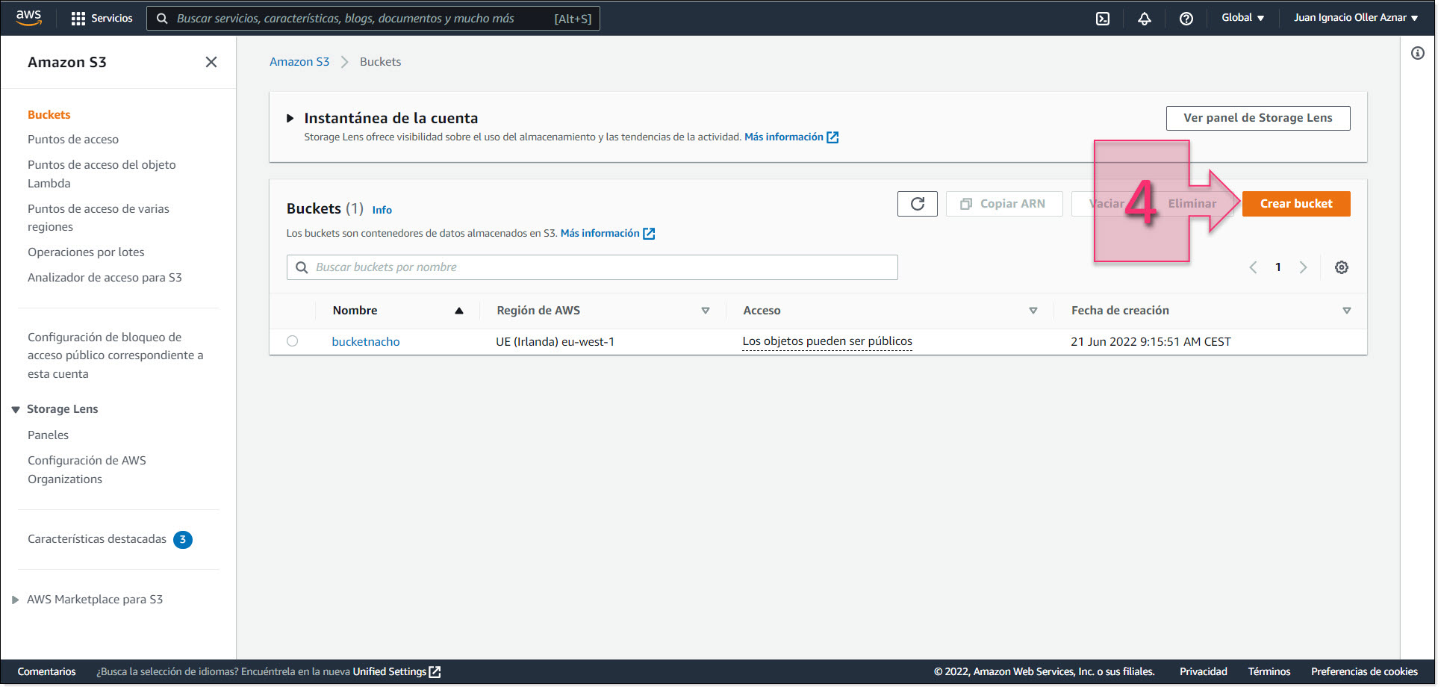The width and height of the screenshot is (1441, 690).
Task: Open the Fecha de creación filter toggle
Action: 1348,310
